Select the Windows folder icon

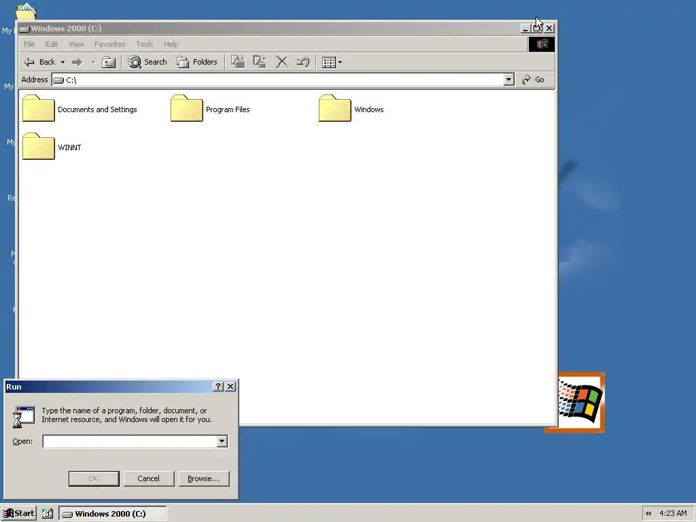tap(335, 108)
